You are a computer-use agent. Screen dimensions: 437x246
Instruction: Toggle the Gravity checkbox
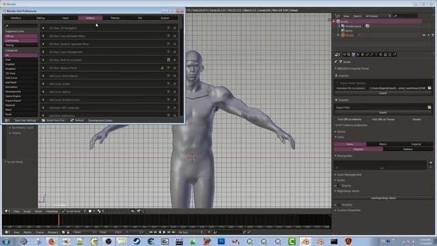click(x=339, y=185)
